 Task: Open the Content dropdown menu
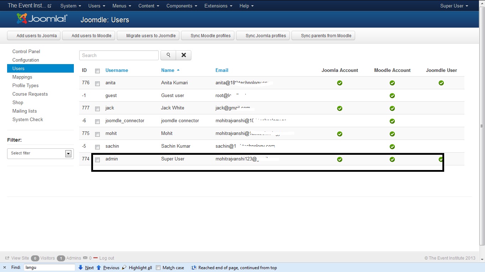tap(149, 6)
